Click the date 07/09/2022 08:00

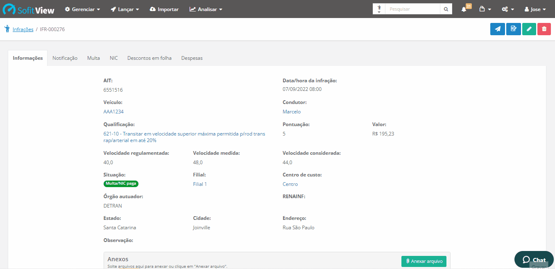[x=302, y=89]
